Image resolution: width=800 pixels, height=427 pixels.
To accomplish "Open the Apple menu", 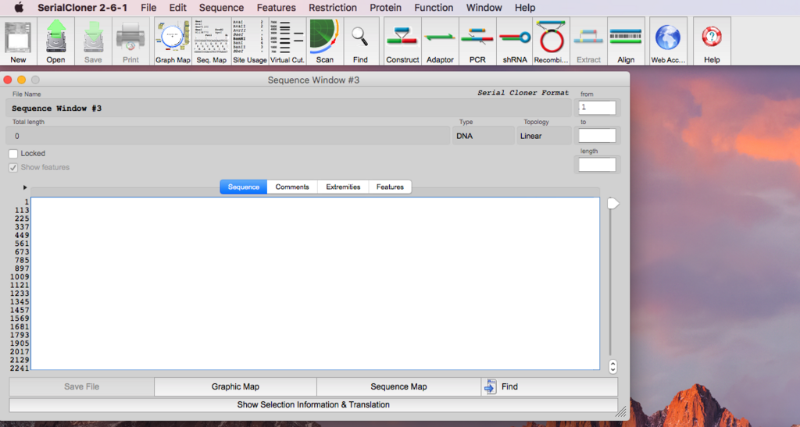I will [x=19, y=8].
